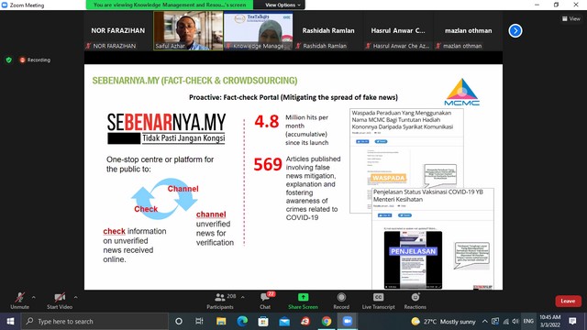
Task: Open audio options arrow beside Unmute
Action: click(34, 297)
